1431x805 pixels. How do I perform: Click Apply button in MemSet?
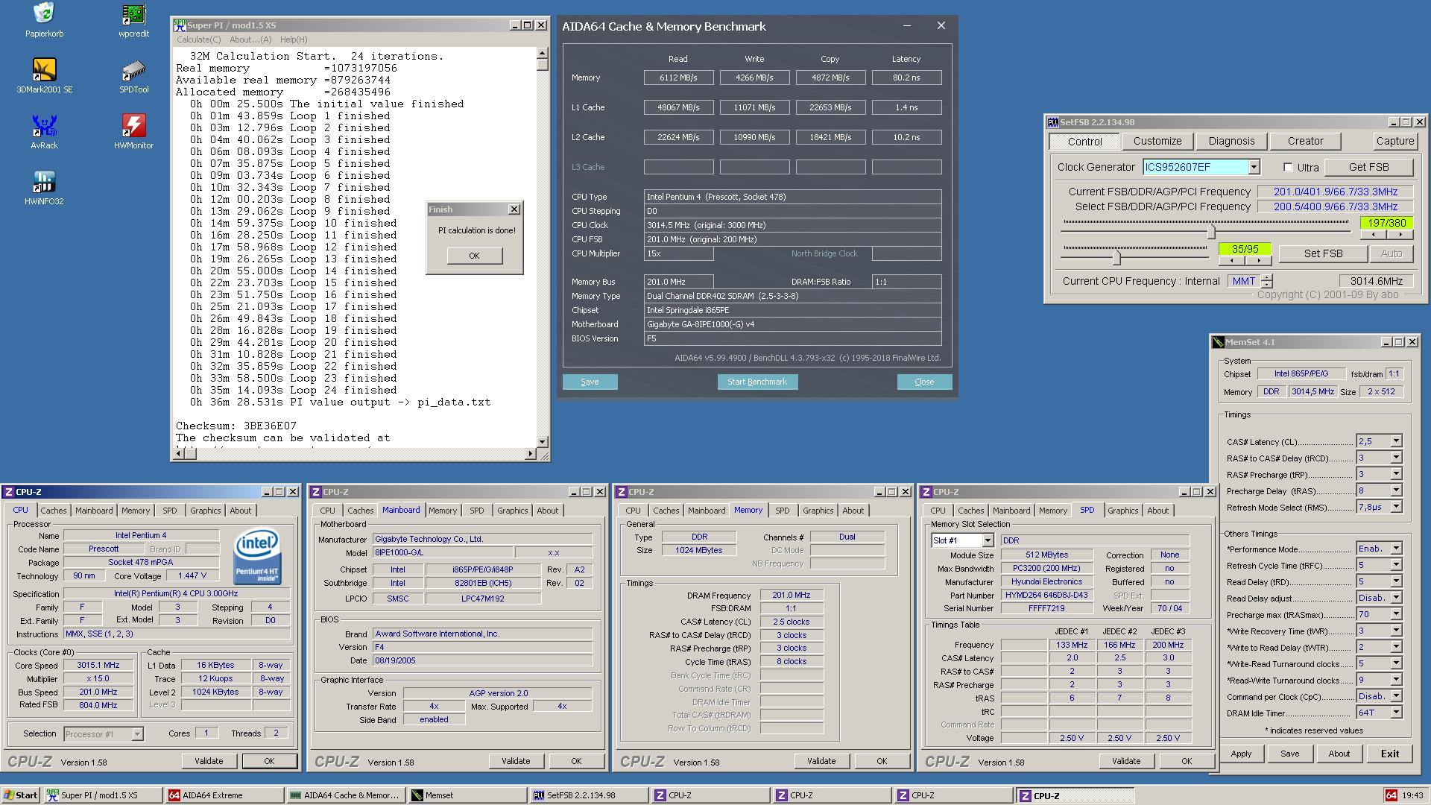click(1241, 754)
